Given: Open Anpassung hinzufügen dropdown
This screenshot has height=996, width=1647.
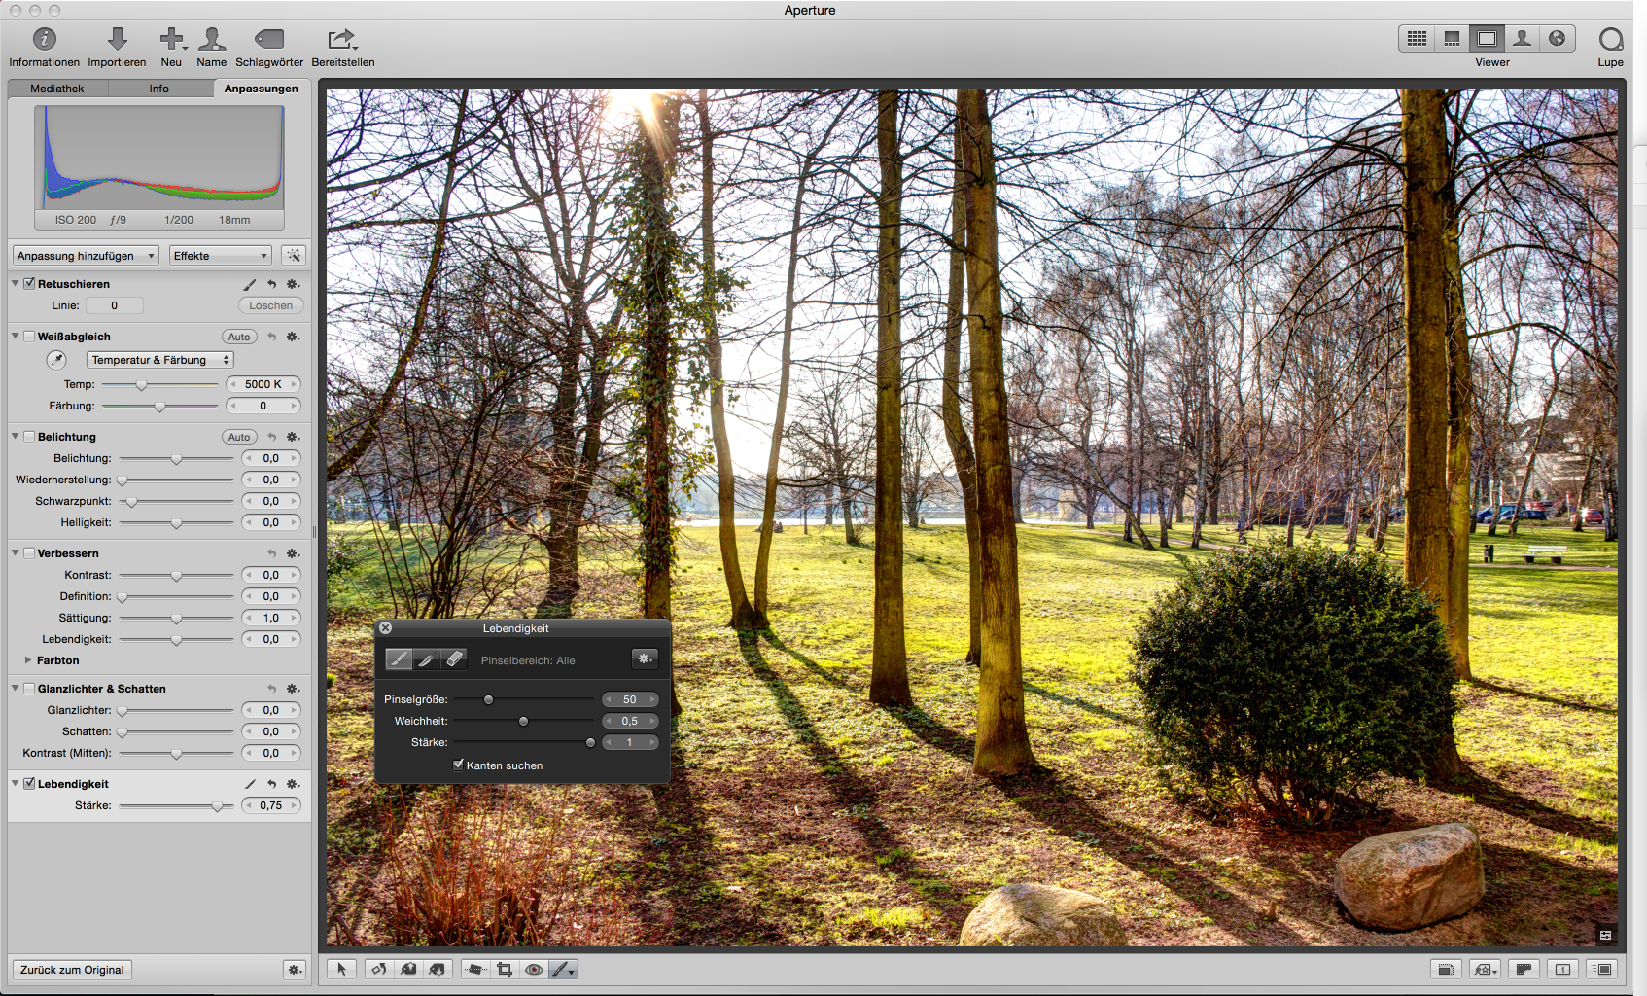Looking at the screenshot, I should click(x=86, y=256).
